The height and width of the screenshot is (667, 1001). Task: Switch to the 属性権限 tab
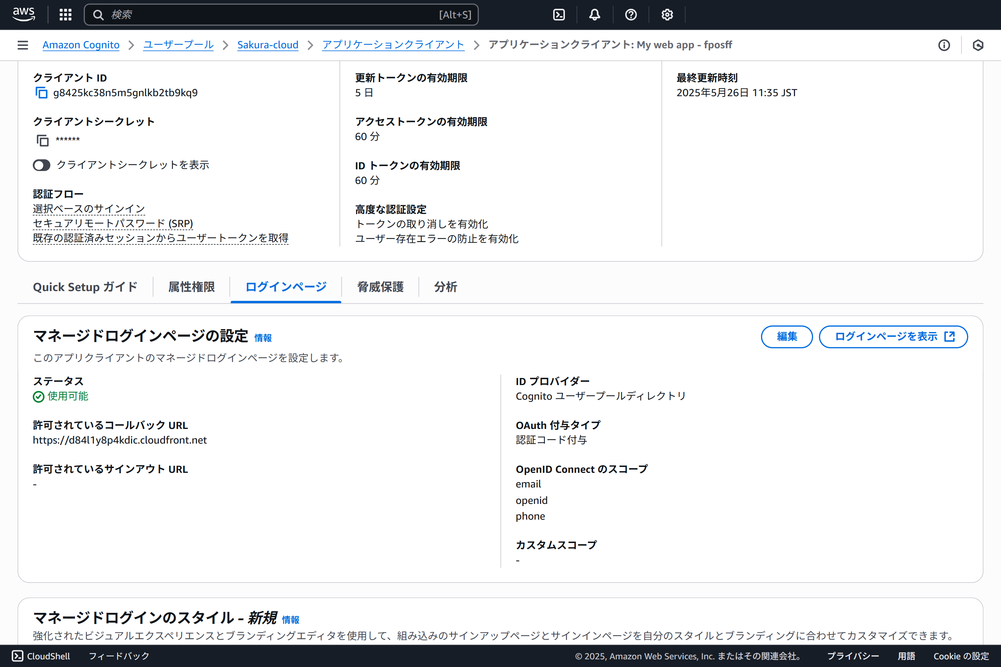coord(191,287)
